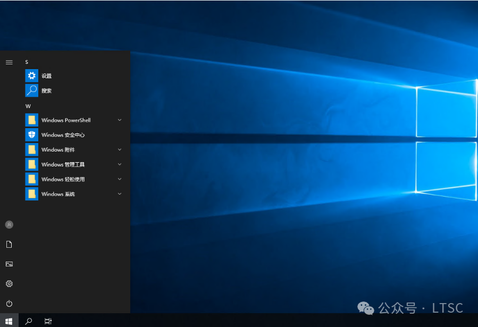Expand the Windows 管理工具 chevron
The height and width of the screenshot is (327, 478).
(120, 164)
